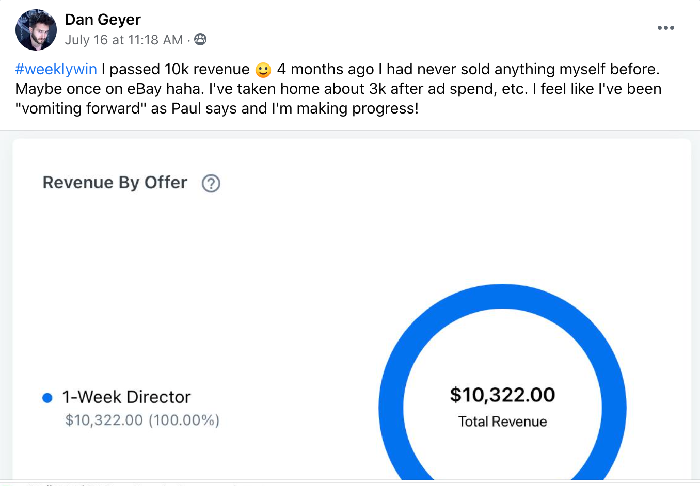Click the smiley face emoji in post
The width and height of the screenshot is (700, 486).
263,70
